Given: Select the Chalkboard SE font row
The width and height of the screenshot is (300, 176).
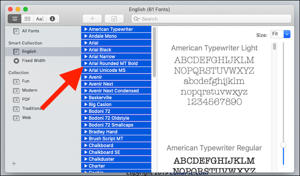Looking at the screenshot, I should (116, 152).
